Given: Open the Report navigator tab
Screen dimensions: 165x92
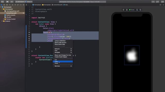Looking at the screenshot, I should (23, 5).
